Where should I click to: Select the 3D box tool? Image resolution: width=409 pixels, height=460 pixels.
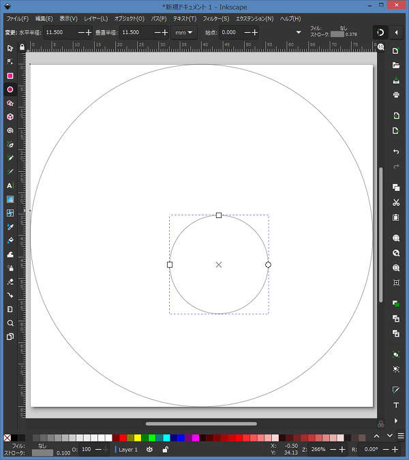click(10, 117)
